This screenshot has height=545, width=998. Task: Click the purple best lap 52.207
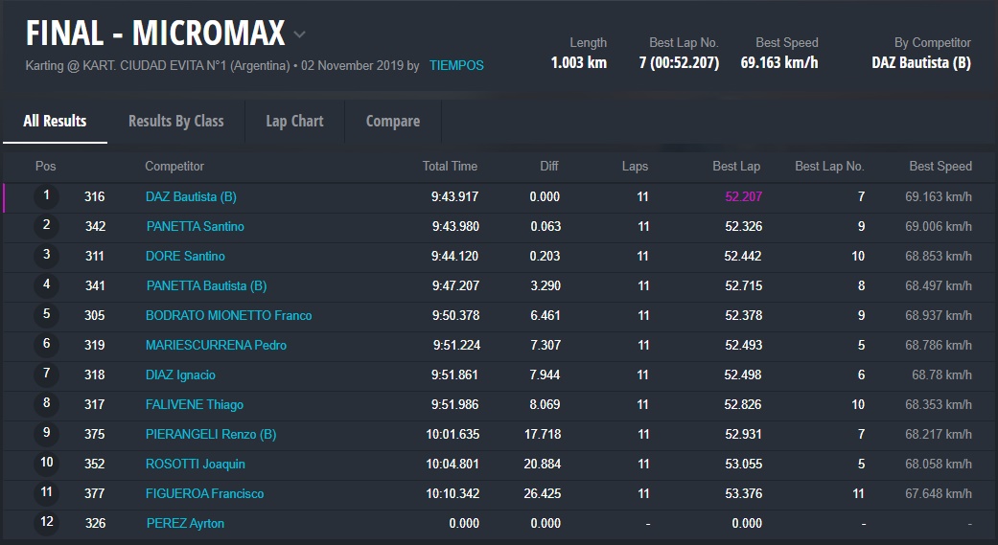(x=742, y=197)
